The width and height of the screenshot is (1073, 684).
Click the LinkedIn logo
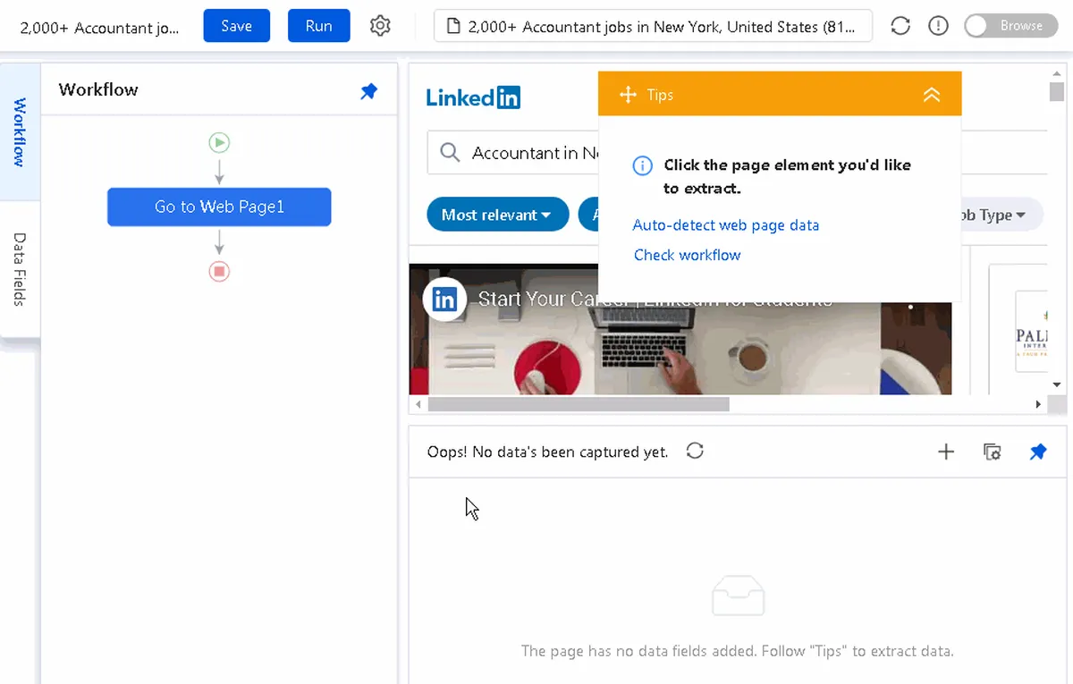[473, 97]
